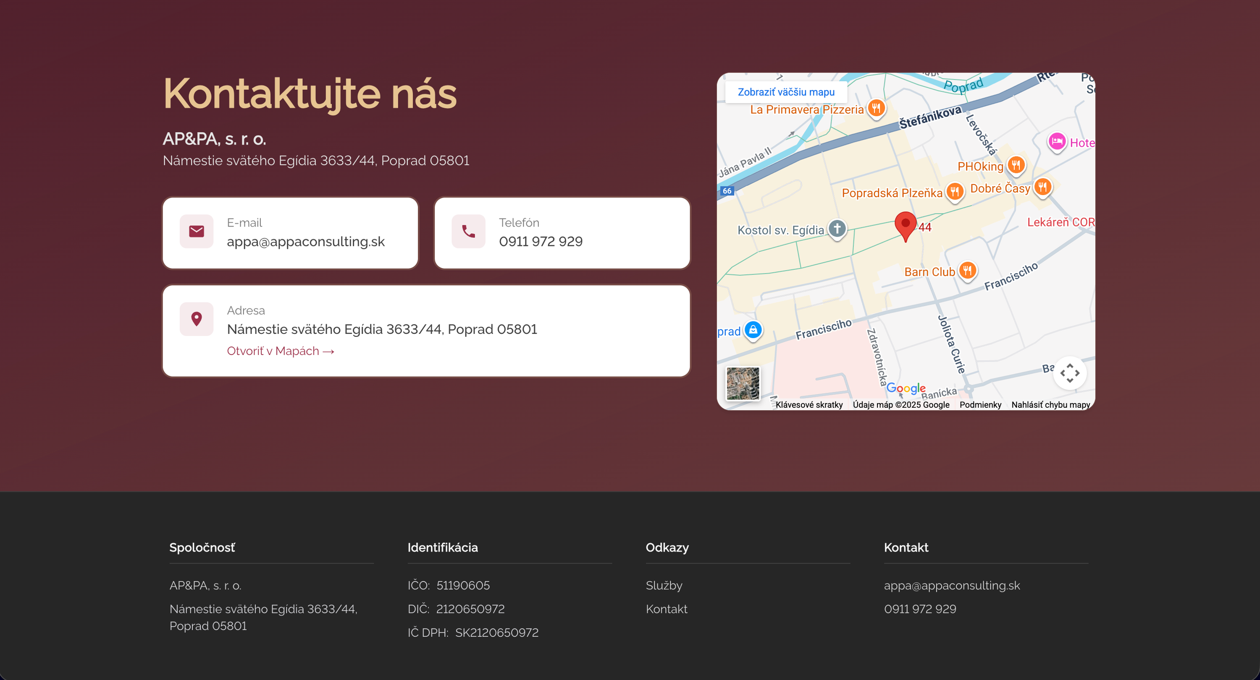Click Popradská Plzeňka restaurant marker

[954, 191]
